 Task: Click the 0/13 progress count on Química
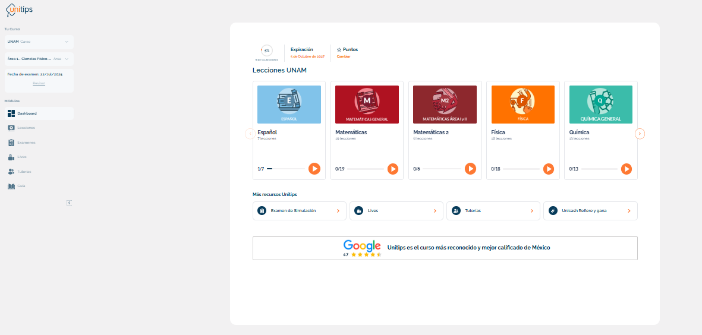click(x=574, y=169)
